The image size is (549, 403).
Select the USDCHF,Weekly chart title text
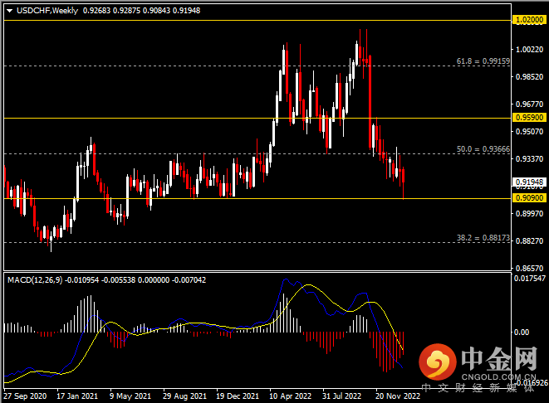point(47,11)
